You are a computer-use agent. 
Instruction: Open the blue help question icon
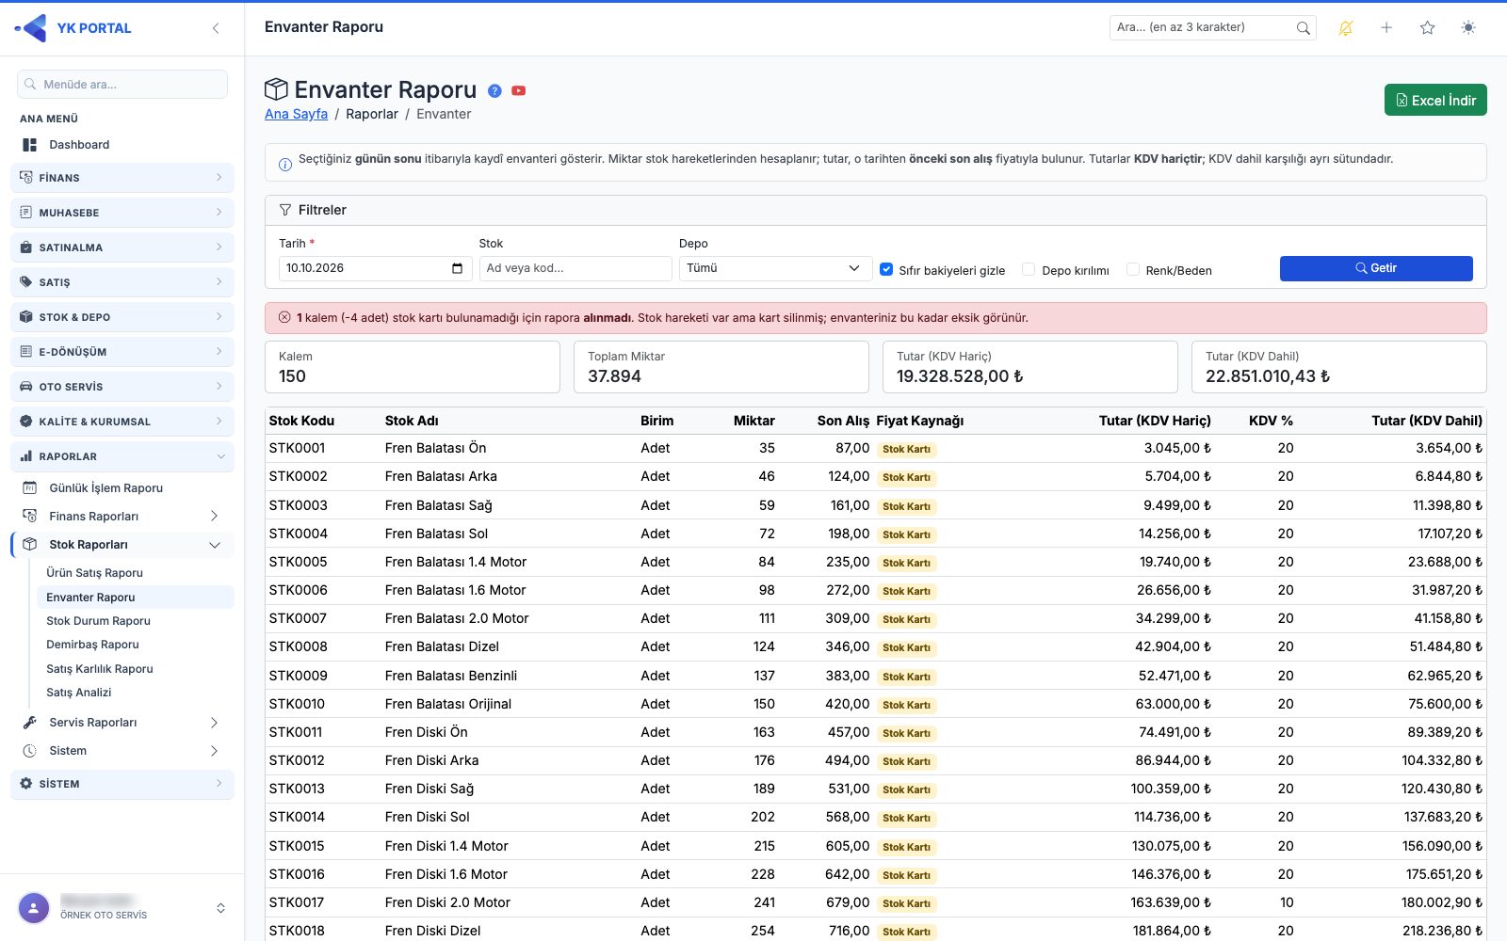494,91
